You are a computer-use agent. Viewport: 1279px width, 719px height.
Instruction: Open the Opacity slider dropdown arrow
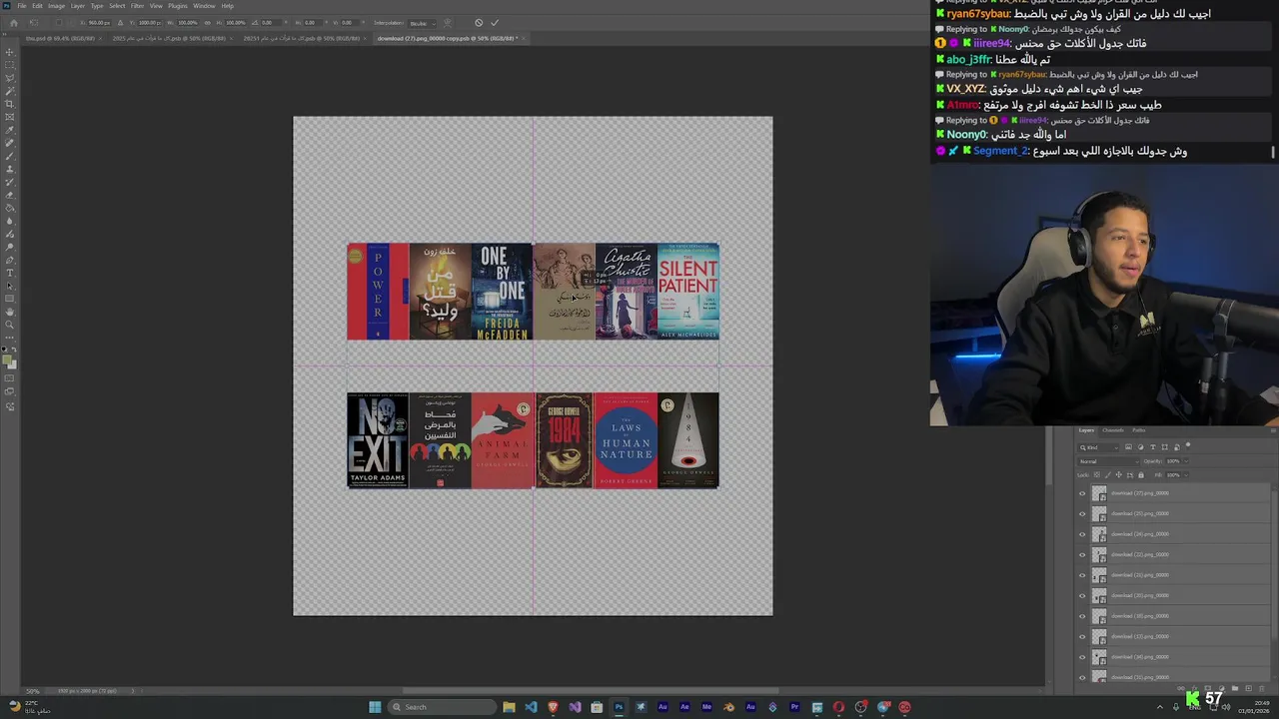[x=1186, y=461]
